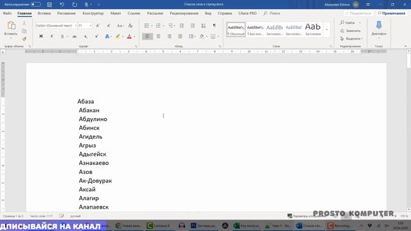This screenshot has width=411, height=231.
Task: Click the Redo arrow in the title bar
Action: (x=74, y=4)
